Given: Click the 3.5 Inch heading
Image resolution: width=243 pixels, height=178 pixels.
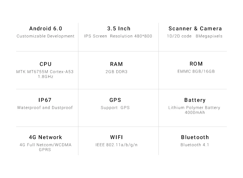Looking at the screenshot, I should tap(119, 28).
